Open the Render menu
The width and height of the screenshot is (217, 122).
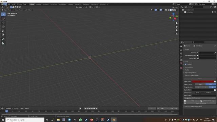(14, 4)
